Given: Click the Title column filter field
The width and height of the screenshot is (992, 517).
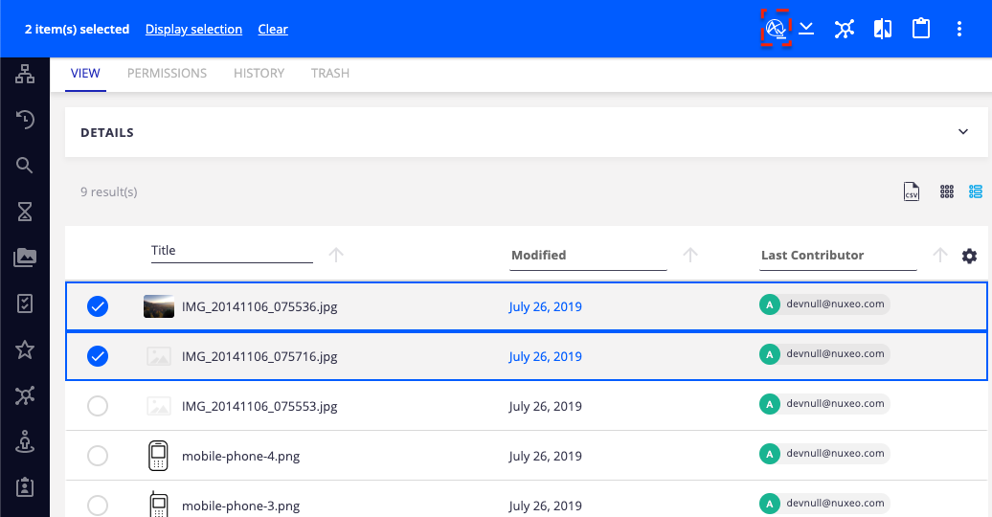Looking at the screenshot, I should [x=232, y=251].
